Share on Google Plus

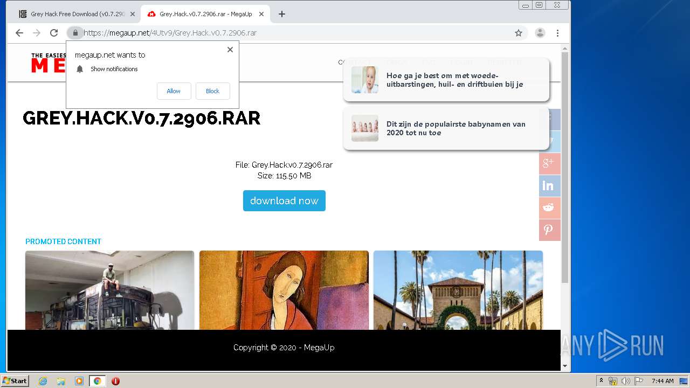[550, 163]
